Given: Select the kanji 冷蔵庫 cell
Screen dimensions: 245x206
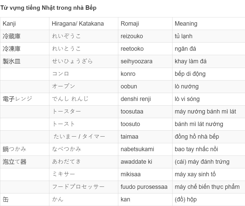Looking at the screenshot, I should (x=25, y=36).
